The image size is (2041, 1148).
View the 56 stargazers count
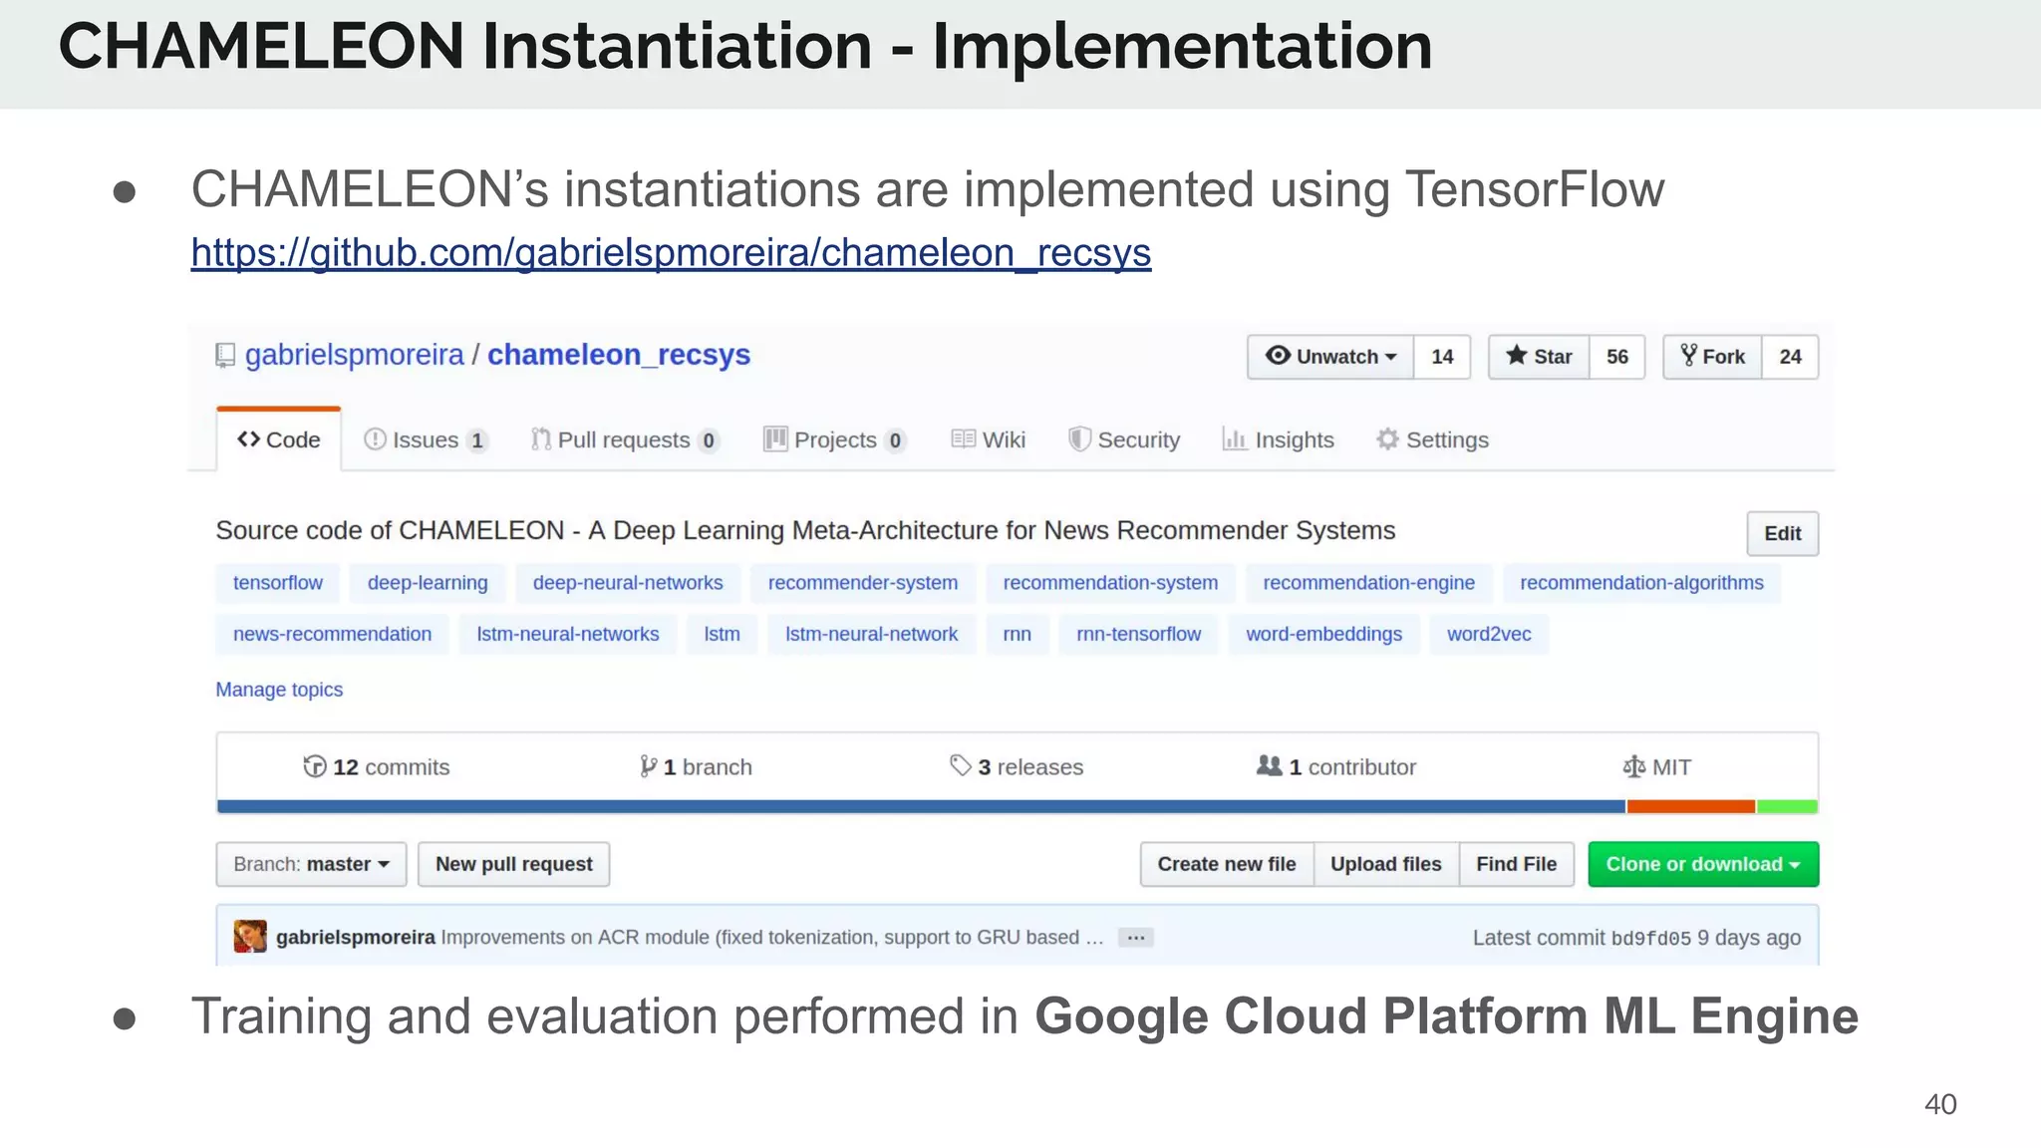tap(1617, 357)
